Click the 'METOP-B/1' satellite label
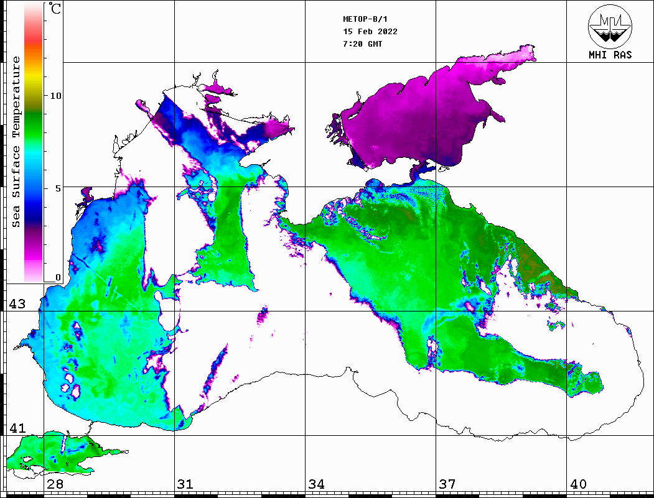 coord(365,19)
